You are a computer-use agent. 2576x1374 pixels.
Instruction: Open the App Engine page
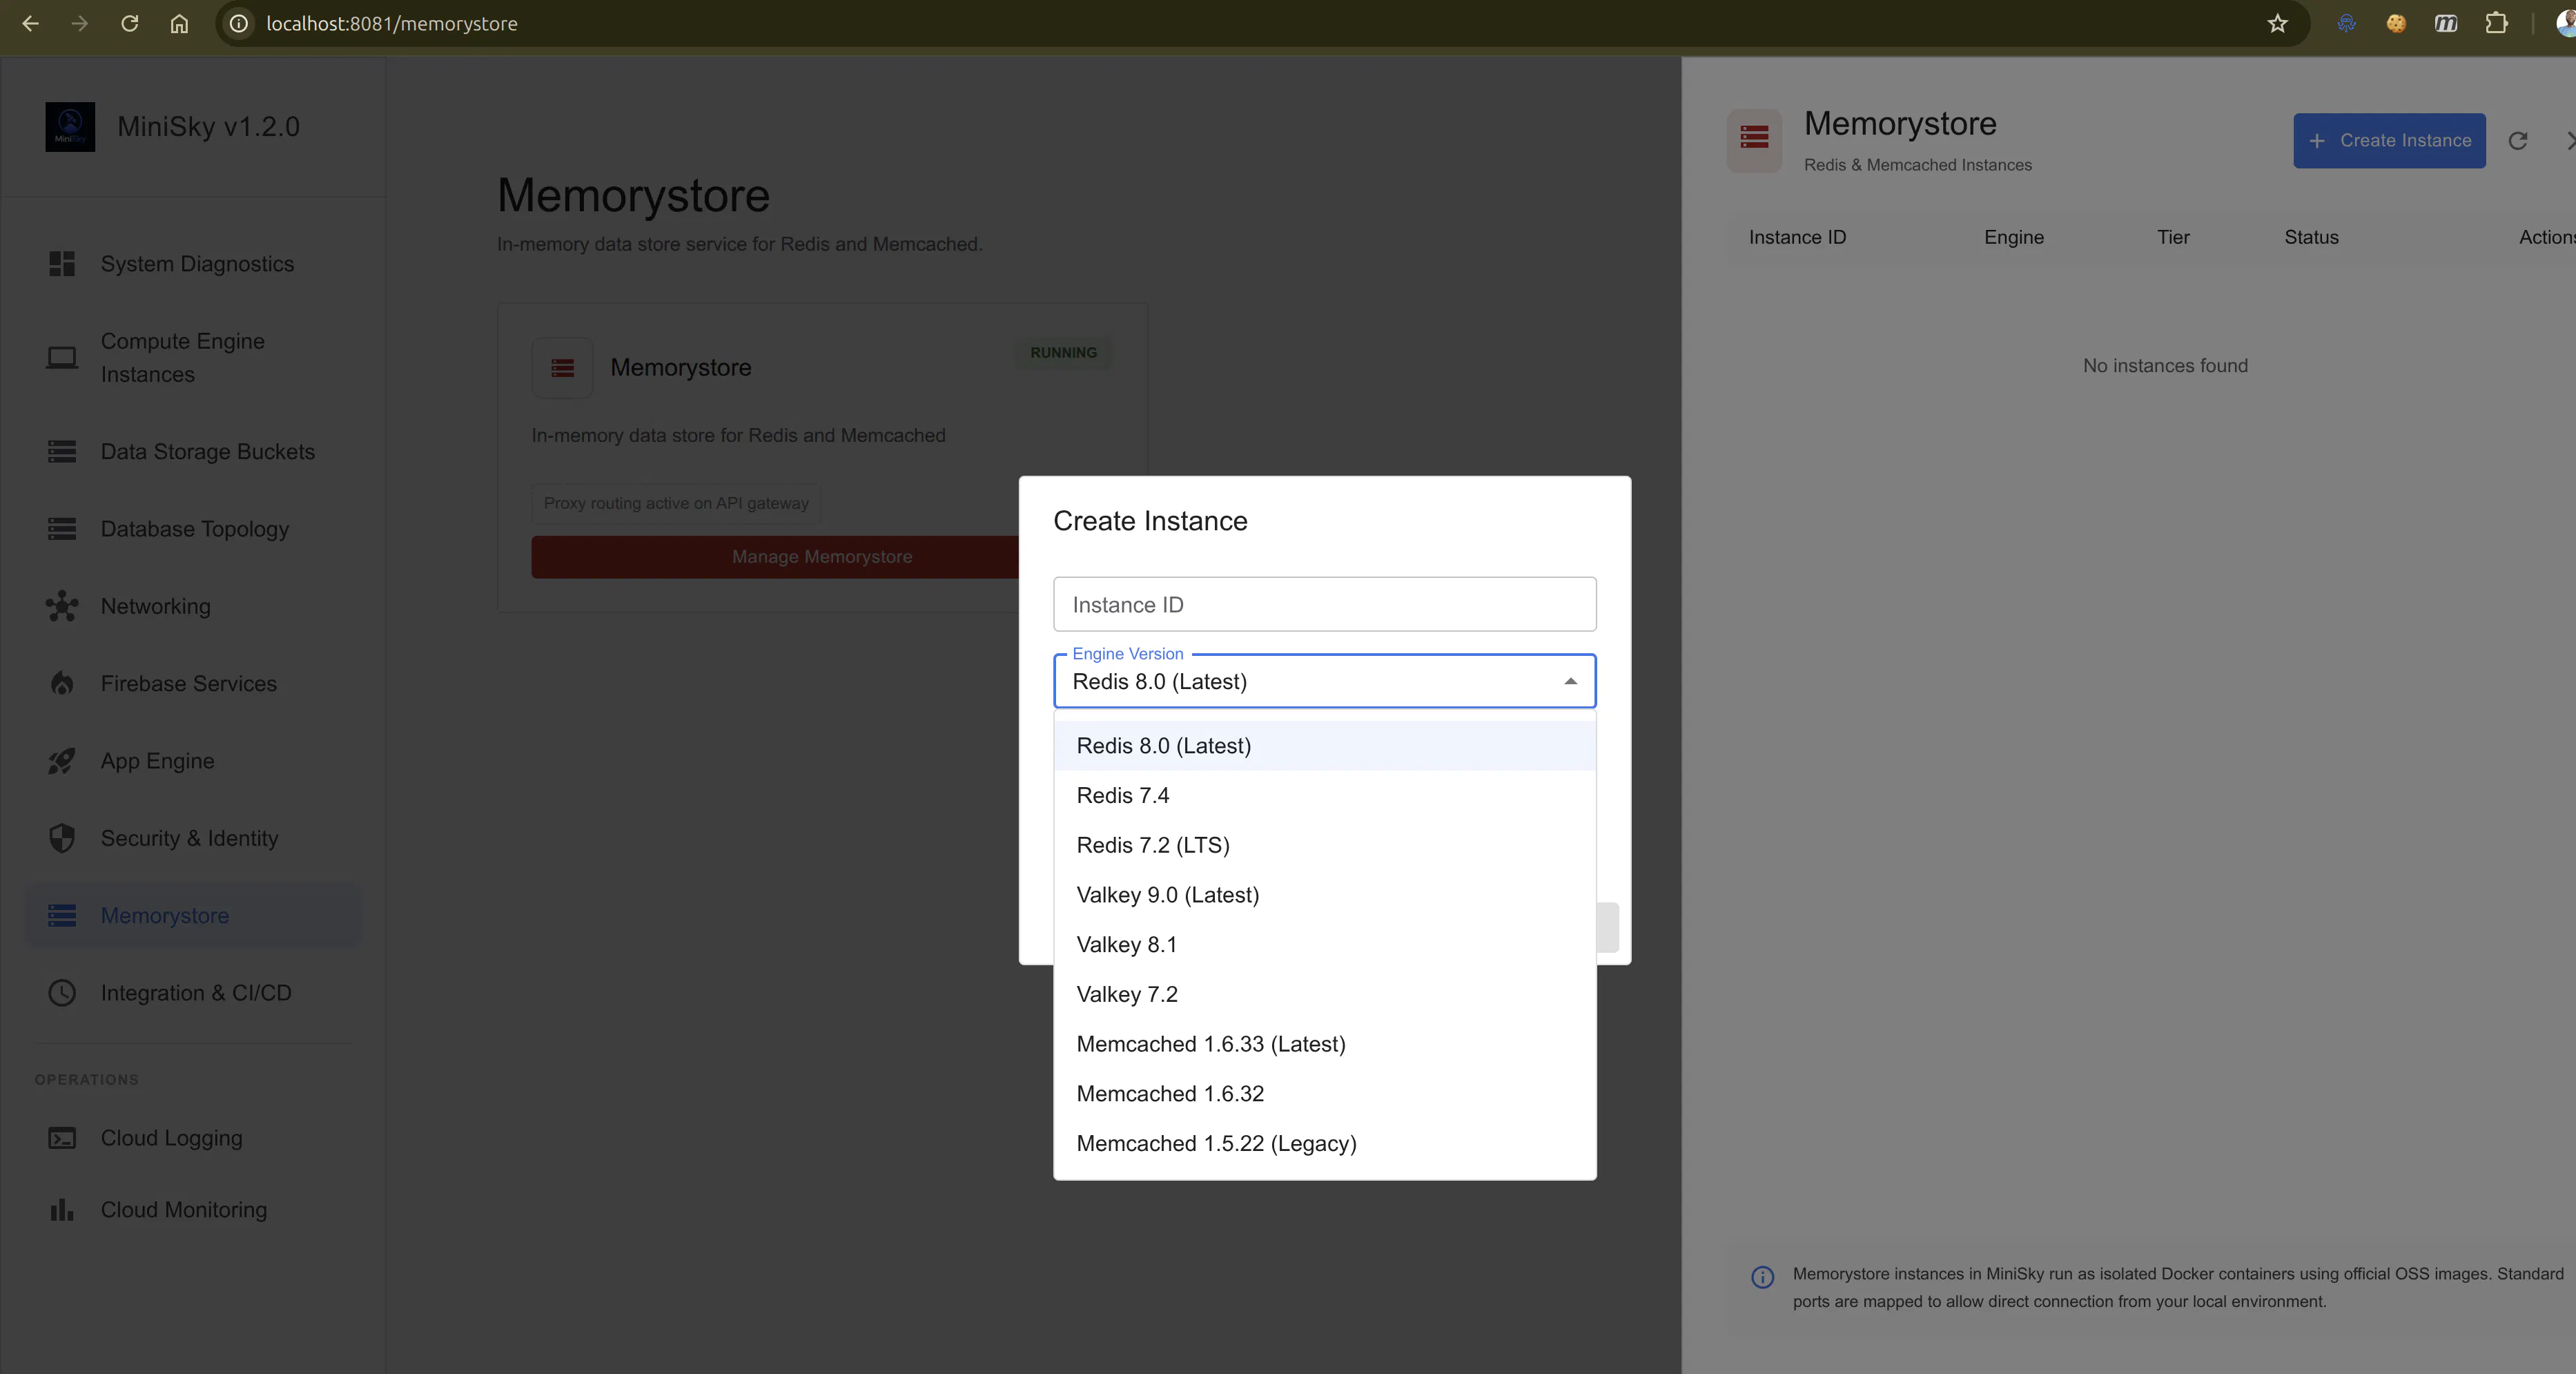tap(193, 761)
